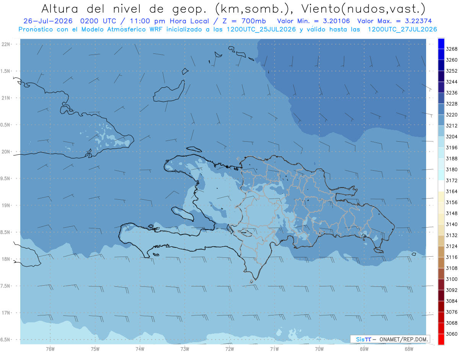
Task: Click the '68W' longitude axis label
Action: pos(409,348)
